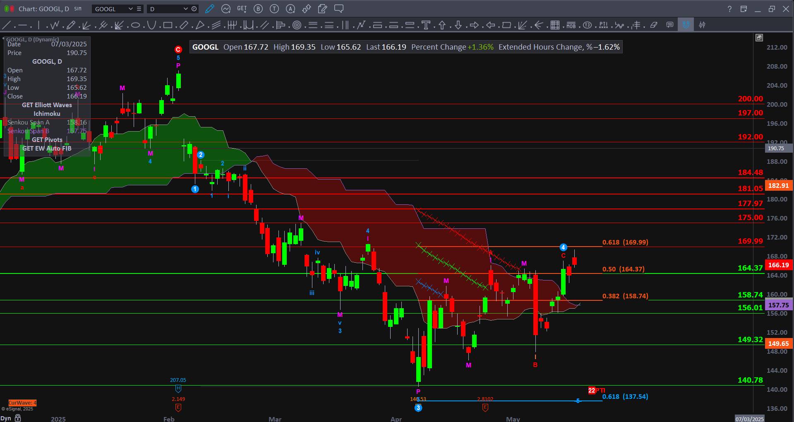
Task: Select the right arrow marker tool
Action: [x=474, y=25]
